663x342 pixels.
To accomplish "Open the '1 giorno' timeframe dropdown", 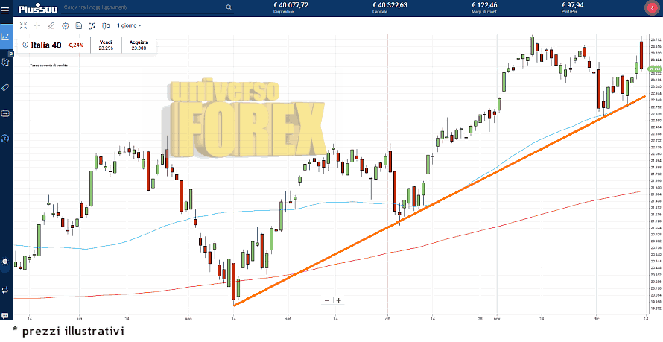I will point(129,25).
